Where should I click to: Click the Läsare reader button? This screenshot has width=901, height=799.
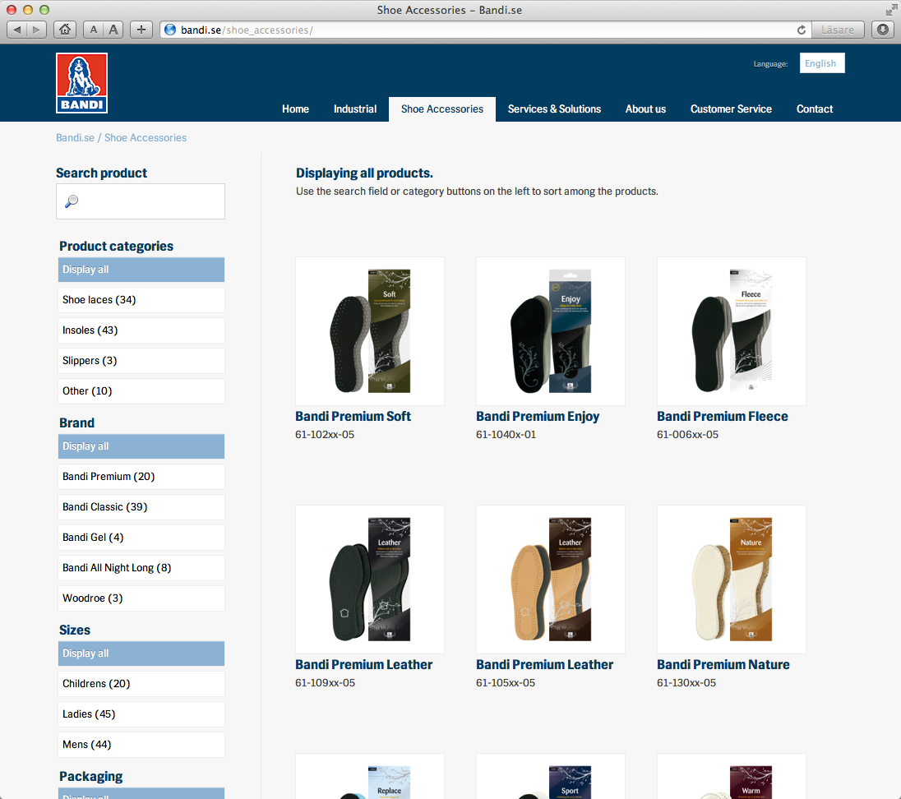pyautogui.click(x=838, y=30)
